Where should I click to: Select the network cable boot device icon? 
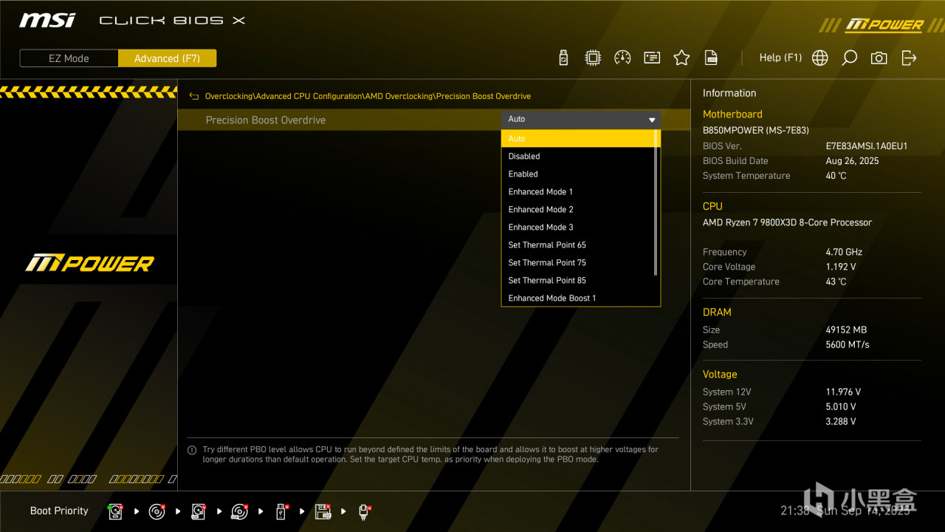(x=364, y=511)
